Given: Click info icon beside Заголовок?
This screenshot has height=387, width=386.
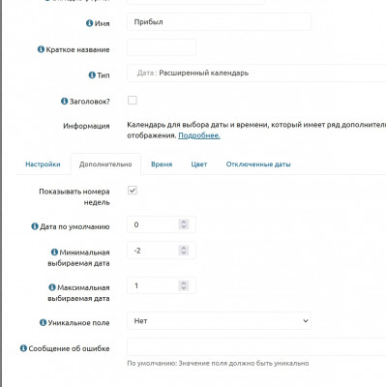Looking at the screenshot, I should 64,102.
